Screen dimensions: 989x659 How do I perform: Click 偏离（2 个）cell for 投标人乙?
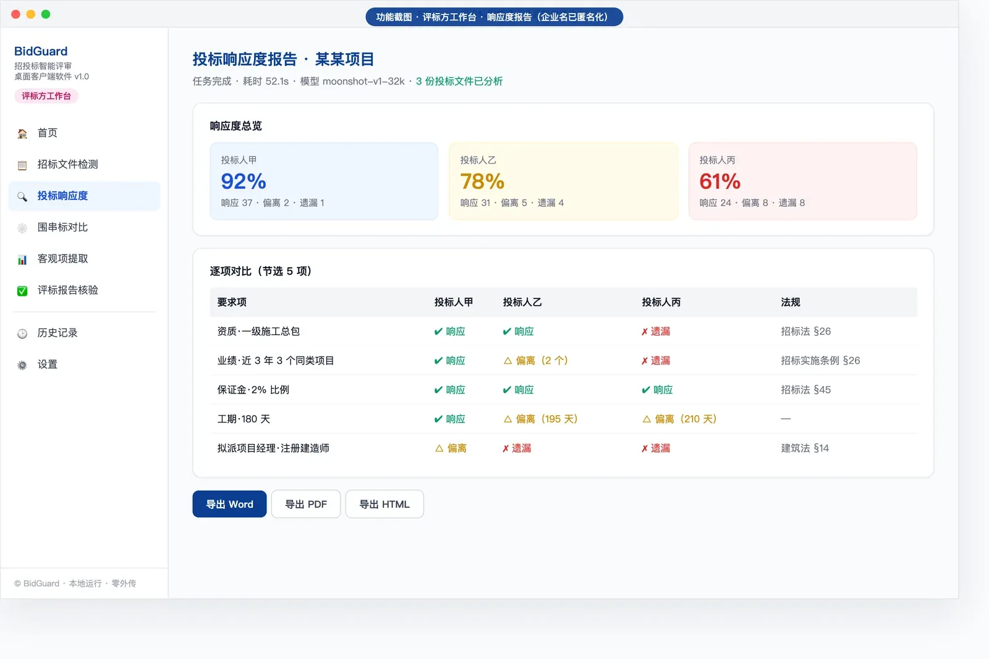(536, 360)
